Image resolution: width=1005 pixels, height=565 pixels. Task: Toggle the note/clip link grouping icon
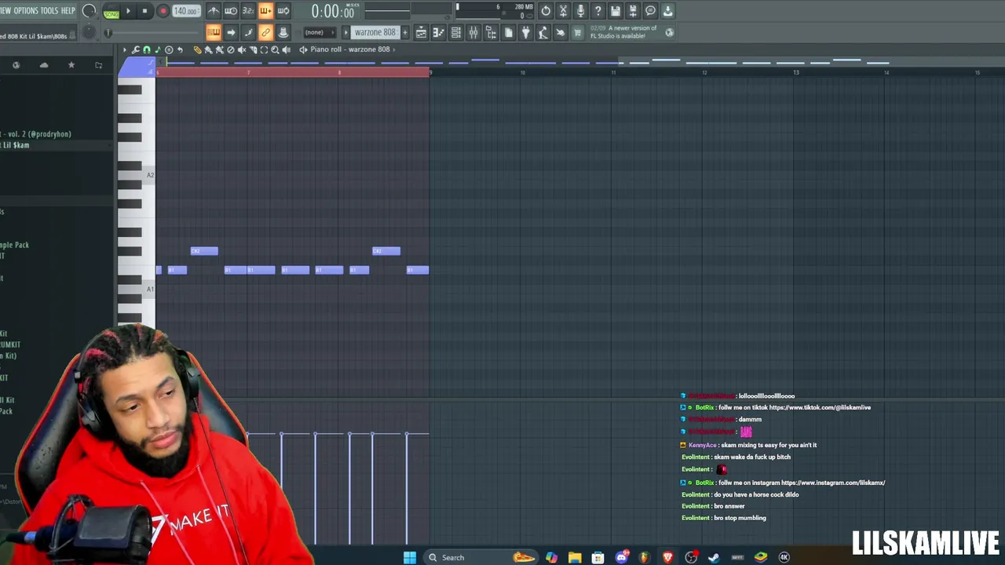click(x=265, y=32)
